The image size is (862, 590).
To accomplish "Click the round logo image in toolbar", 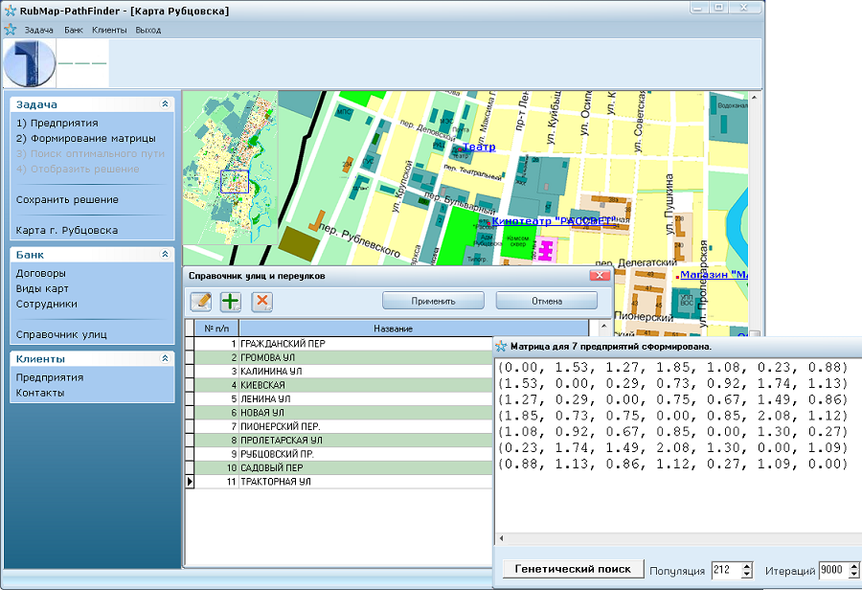I will [x=30, y=63].
